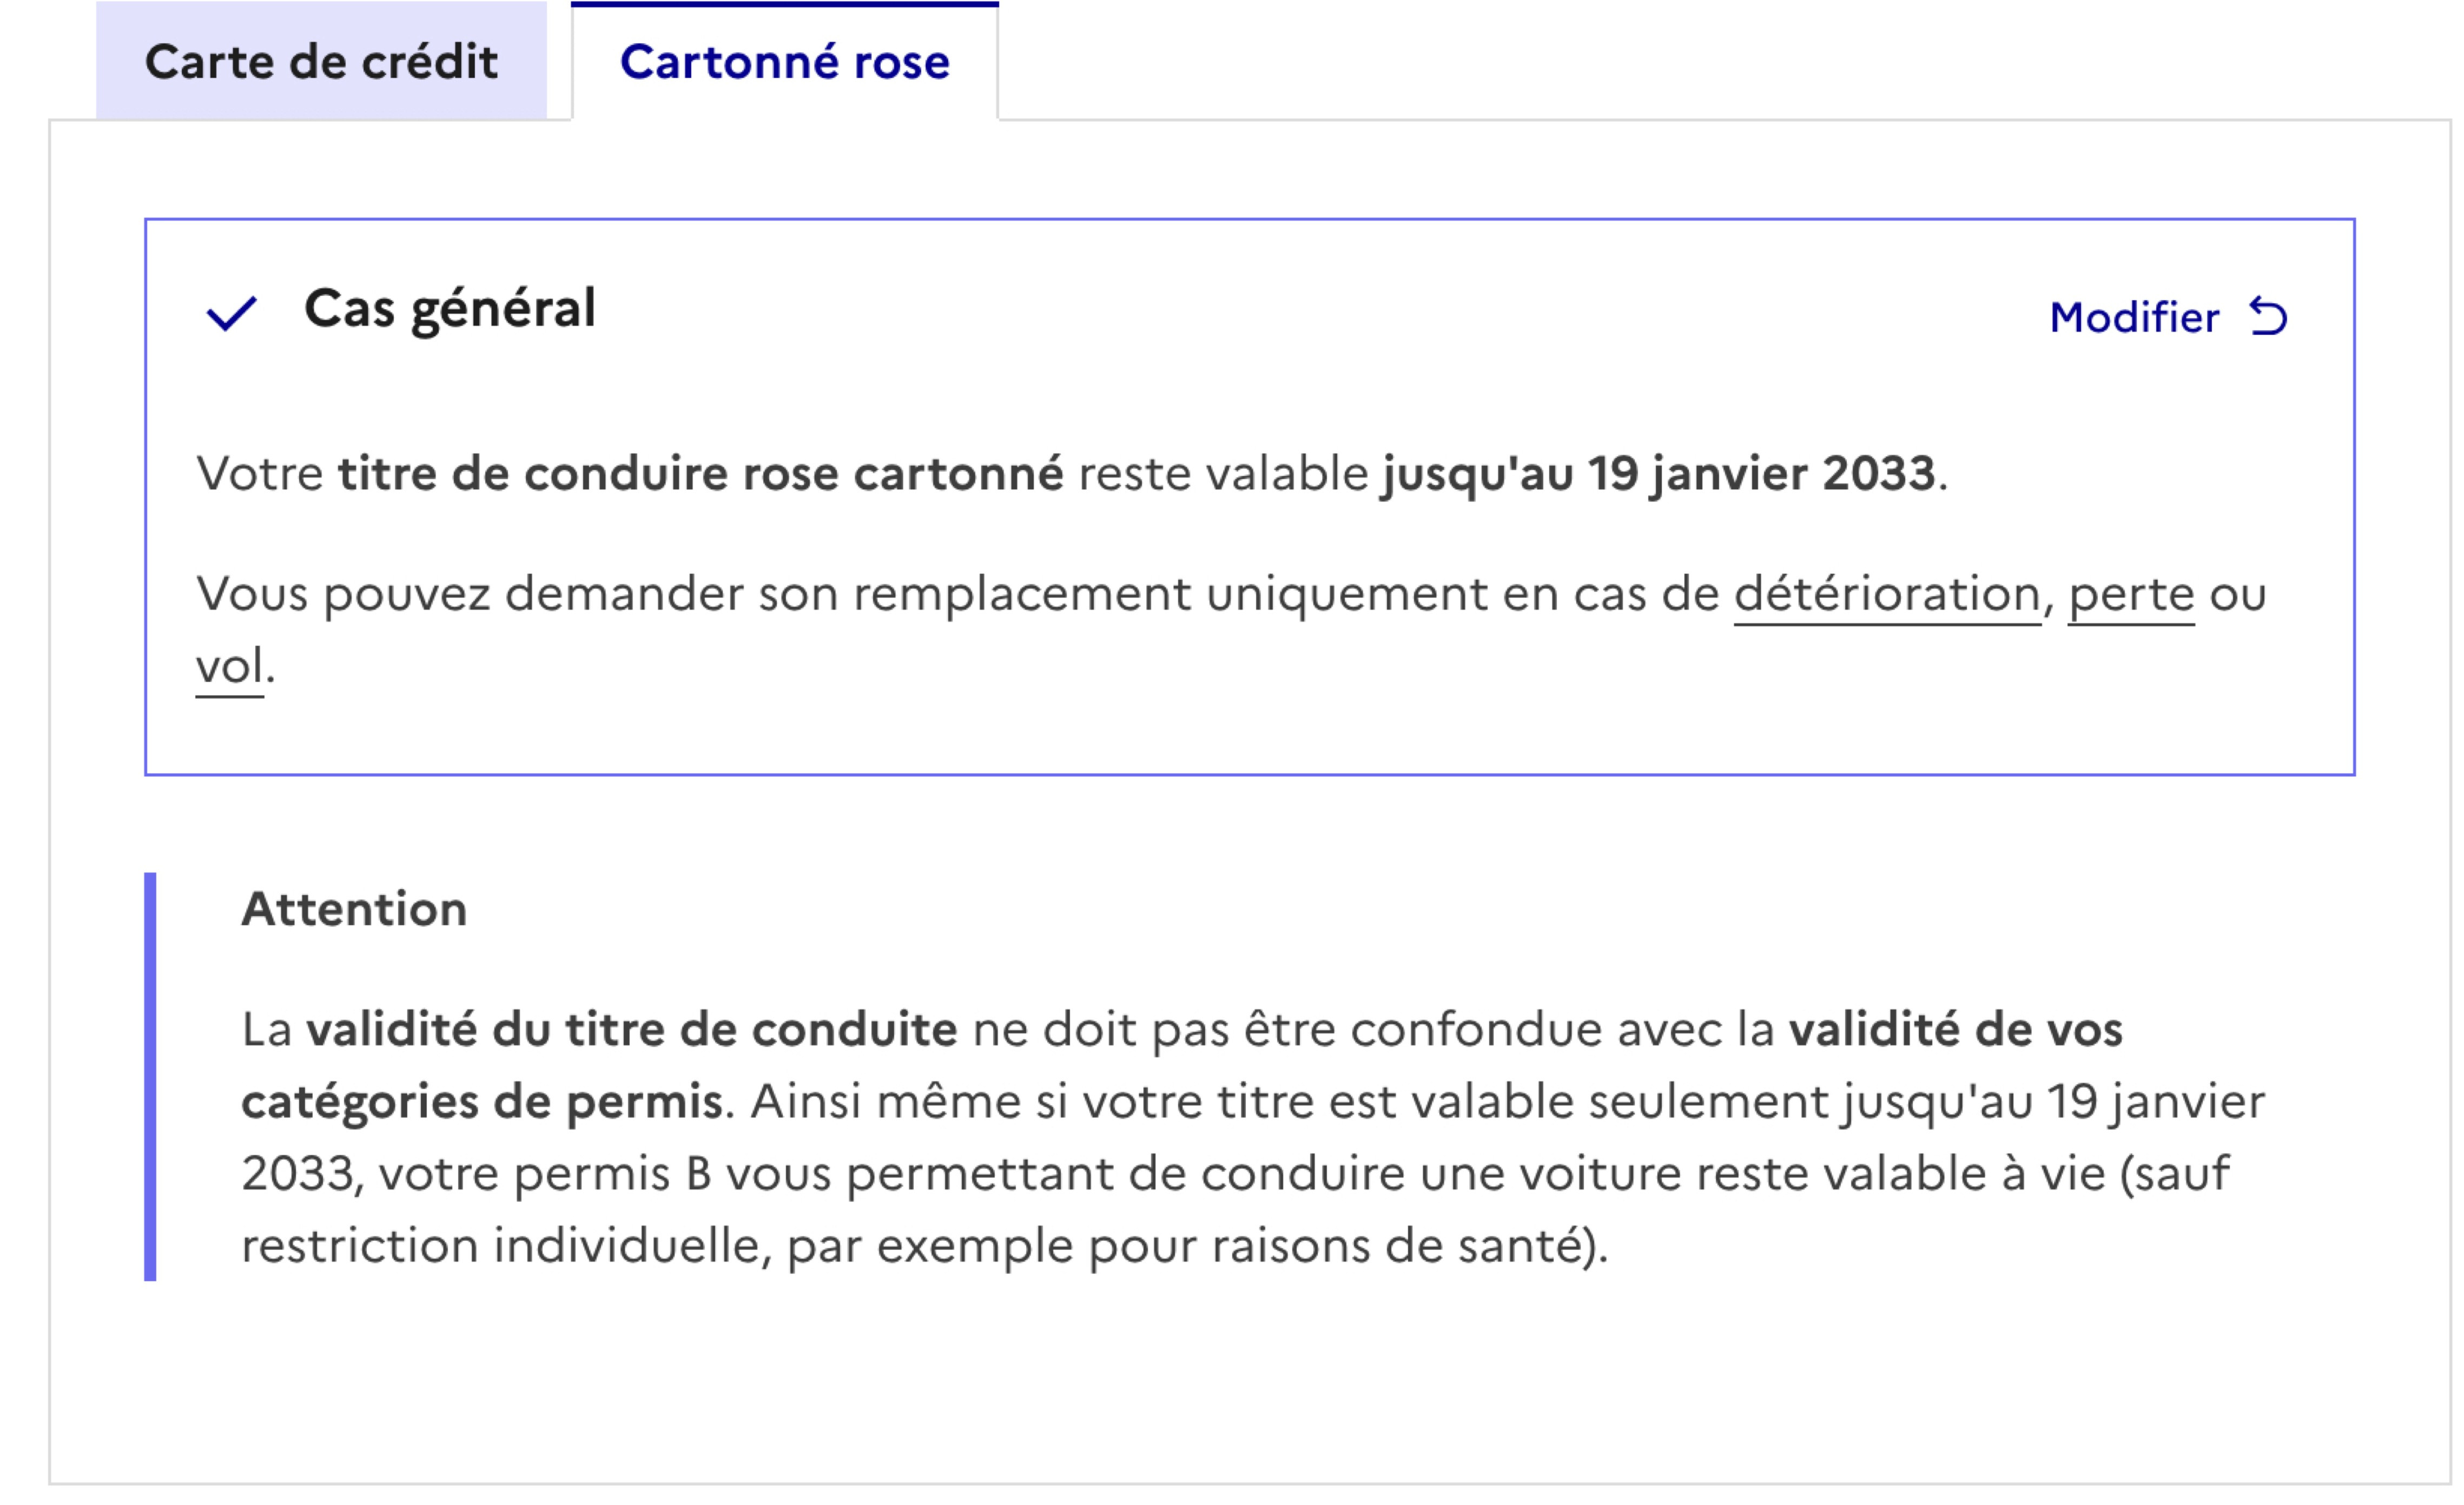Click the Cas général heading
This screenshot has width=2464, height=1505.
pyautogui.click(x=450, y=309)
